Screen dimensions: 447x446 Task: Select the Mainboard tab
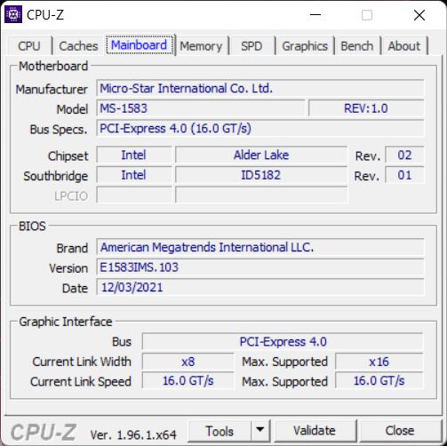140,45
